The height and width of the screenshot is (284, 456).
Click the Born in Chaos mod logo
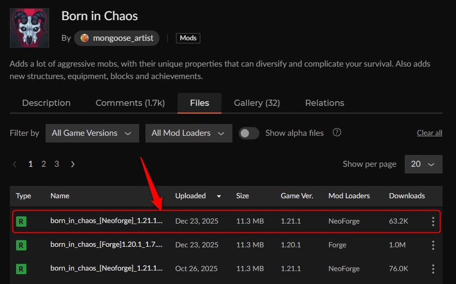(30, 28)
